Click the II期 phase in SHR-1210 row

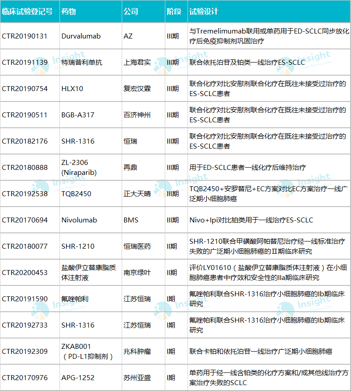point(172,246)
